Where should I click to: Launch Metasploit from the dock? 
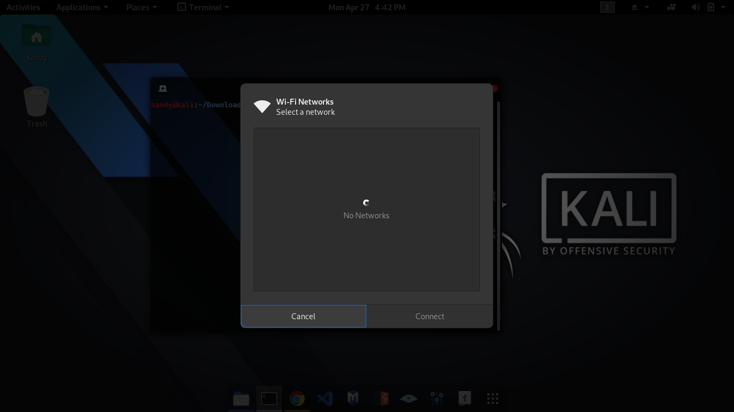click(353, 399)
